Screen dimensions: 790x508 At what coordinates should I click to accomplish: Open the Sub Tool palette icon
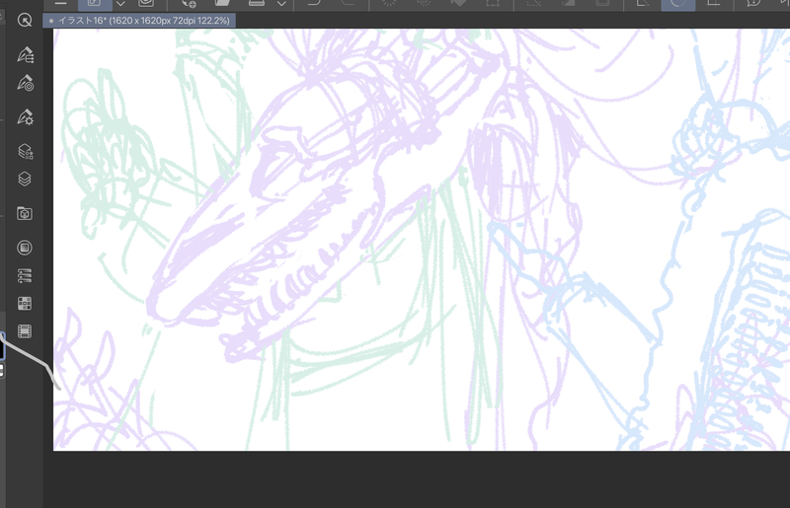point(26,54)
